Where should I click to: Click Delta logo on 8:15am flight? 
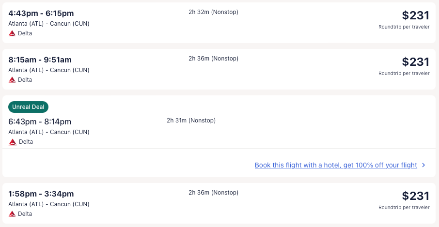click(x=12, y=80)
